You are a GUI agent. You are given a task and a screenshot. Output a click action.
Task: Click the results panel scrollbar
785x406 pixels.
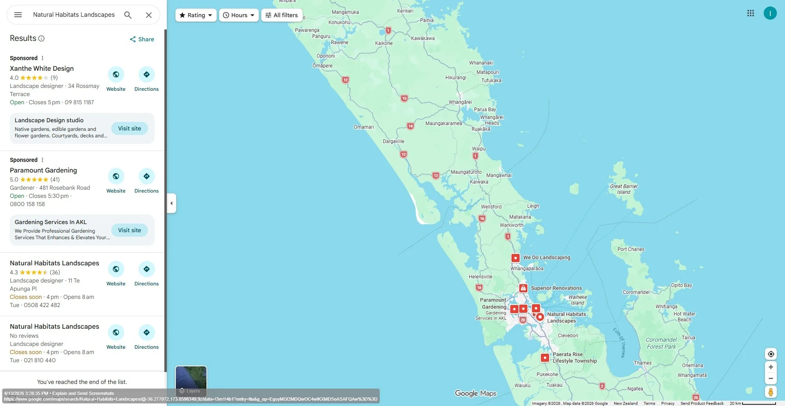166,200
